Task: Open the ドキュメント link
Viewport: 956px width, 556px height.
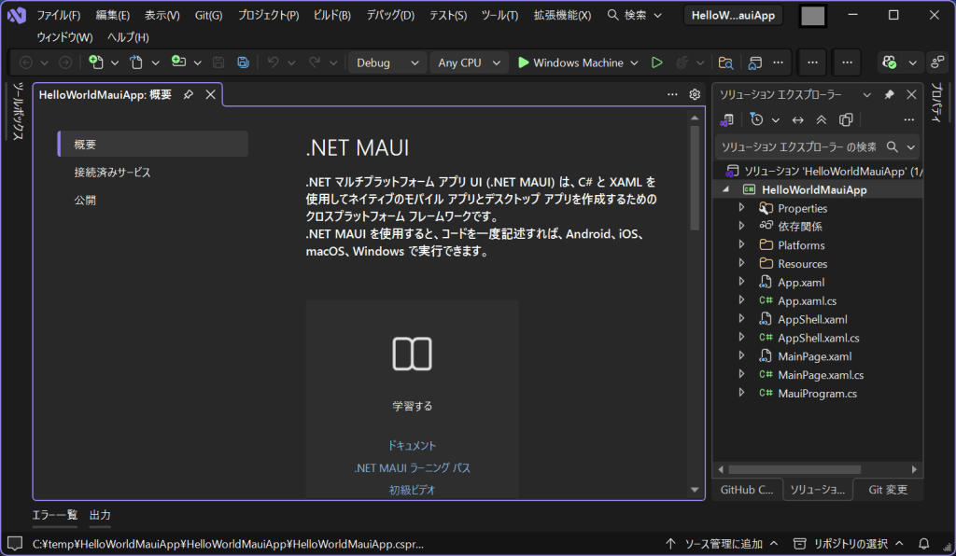Action: (x=412, y=446)
